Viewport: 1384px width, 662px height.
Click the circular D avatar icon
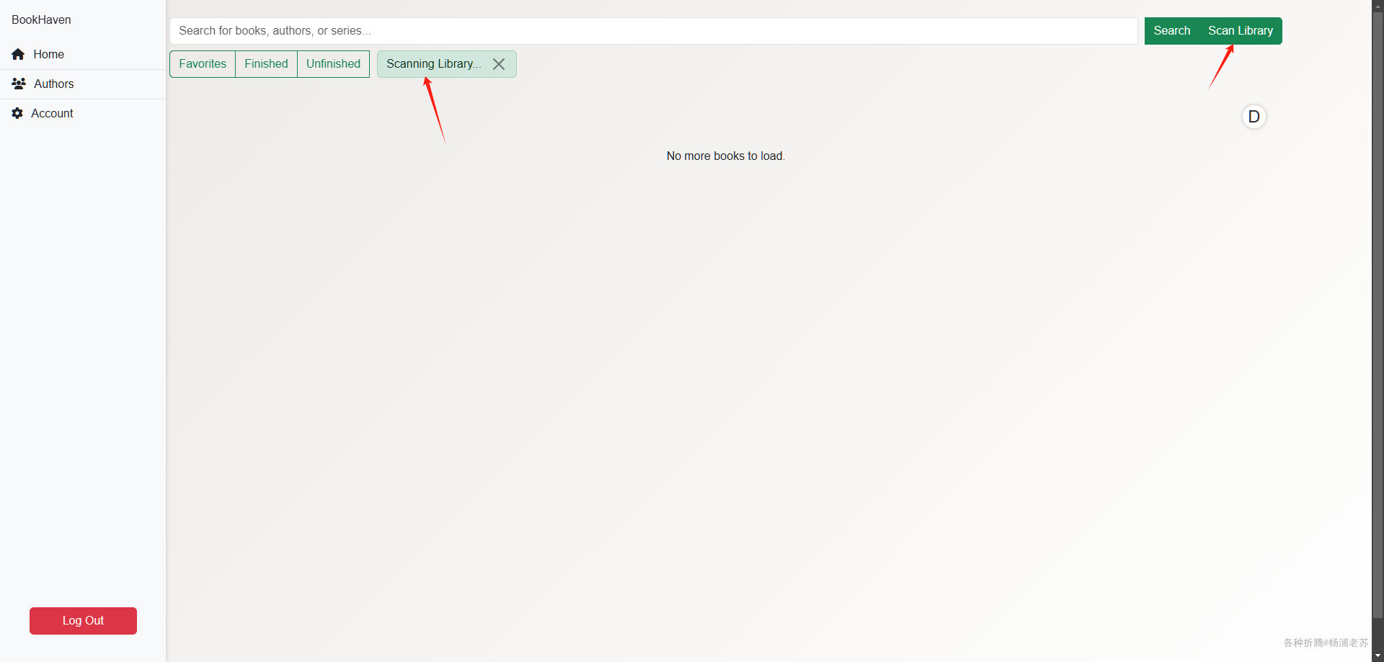coord(1254,117)
